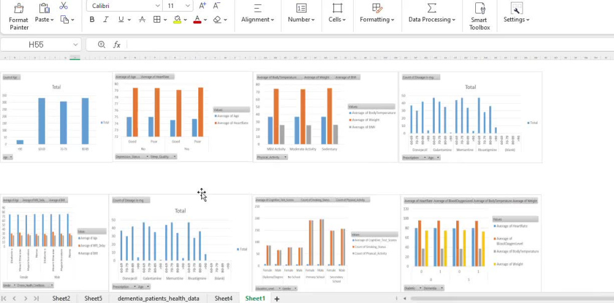Add a new sheet with plus icon
The width and height of the screenshot is (614, 303).
pyautogui.click(x=277, y=299)
